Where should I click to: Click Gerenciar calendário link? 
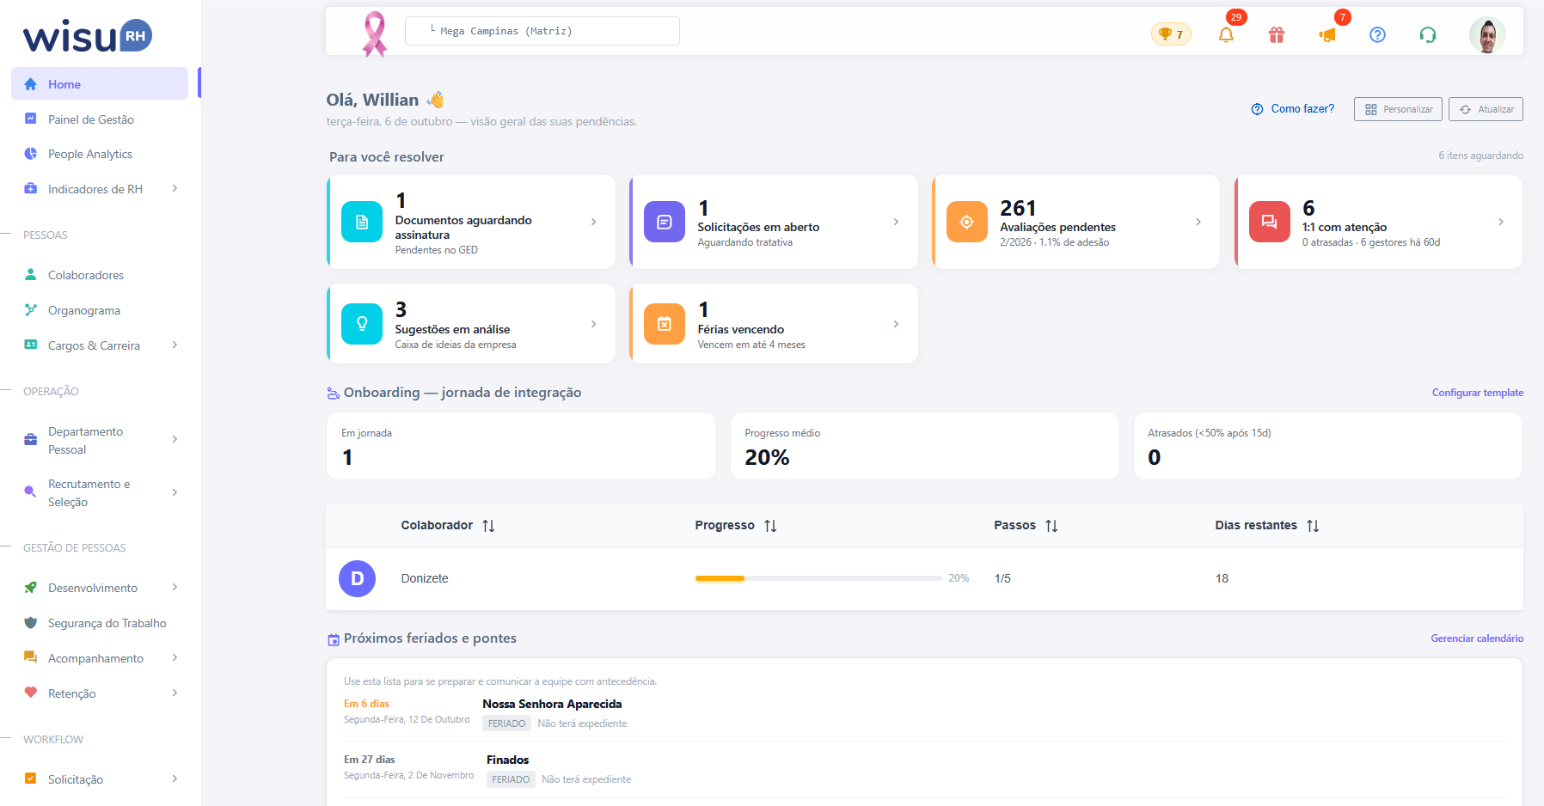(x=1477, y=638)
